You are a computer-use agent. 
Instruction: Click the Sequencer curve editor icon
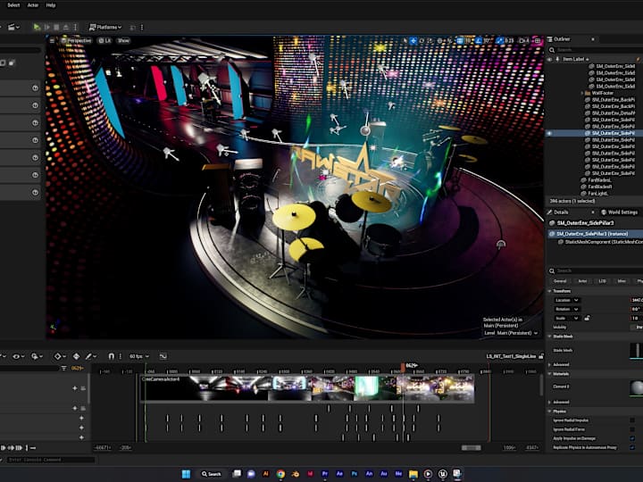pyautogui.click(x=163, y=356)
